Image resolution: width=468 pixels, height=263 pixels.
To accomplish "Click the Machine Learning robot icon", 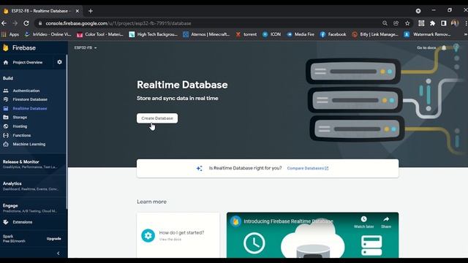I will (x=6, y=145).
